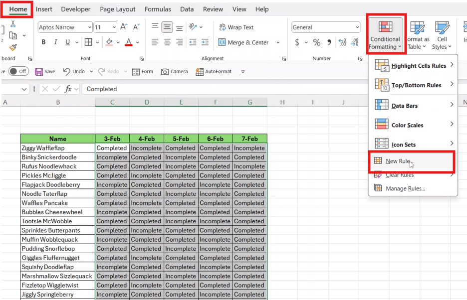Image resolution: width=467 pixels, height=300 pixels.
Task: Toggle Underline formatting
Action: pos(68,42)
